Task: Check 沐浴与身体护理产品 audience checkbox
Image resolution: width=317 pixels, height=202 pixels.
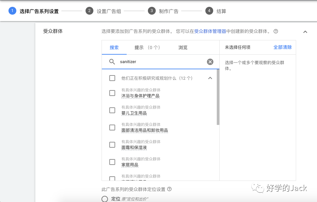Action: [x=112, y=93]
